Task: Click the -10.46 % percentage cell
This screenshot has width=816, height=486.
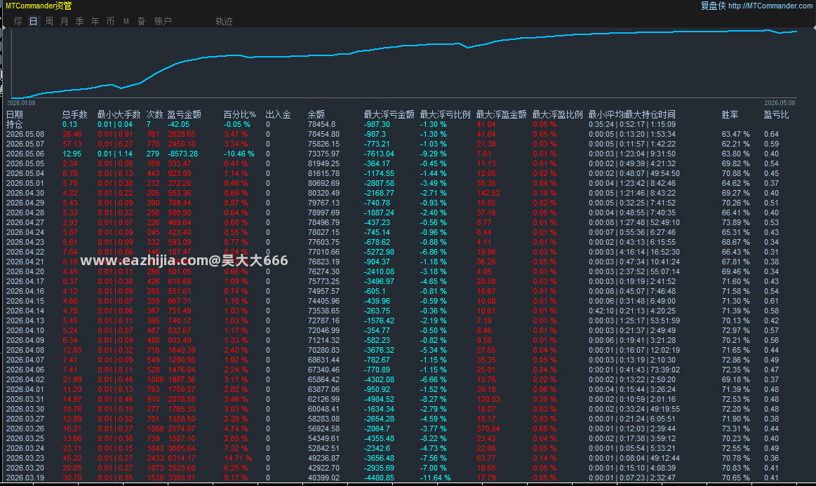Action: click(239, 154)
